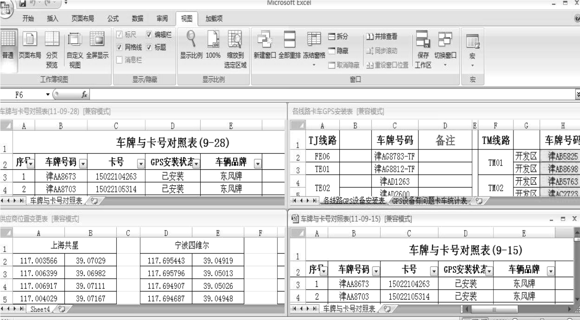Open the 数据 ribbon tab
This screenshot has width=580, height=320.
pos(138,19)
